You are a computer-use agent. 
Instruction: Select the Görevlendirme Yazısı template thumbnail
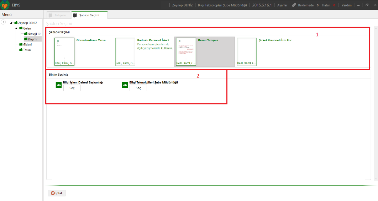coord(64,51)
